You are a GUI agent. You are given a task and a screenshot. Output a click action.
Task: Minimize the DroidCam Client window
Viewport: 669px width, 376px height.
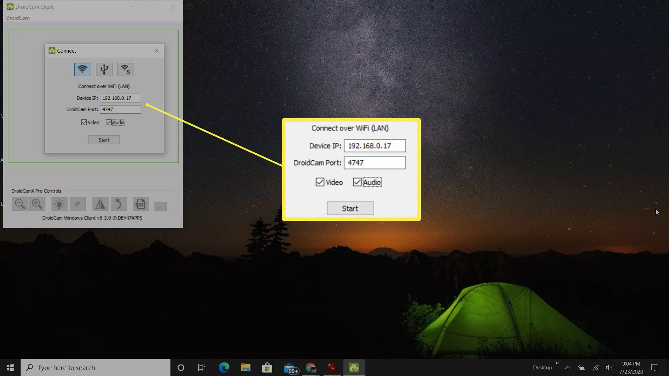pos(132,7)
